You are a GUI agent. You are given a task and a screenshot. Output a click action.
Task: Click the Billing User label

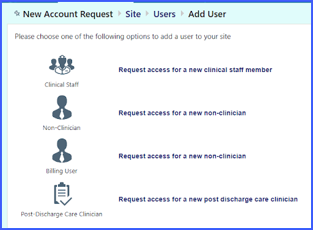tap(62, 171)
